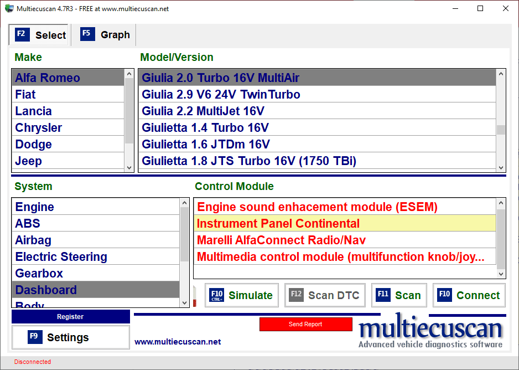Click System list scroll up arrow
This screenshot has width=519, height=370.
[185, 203]
